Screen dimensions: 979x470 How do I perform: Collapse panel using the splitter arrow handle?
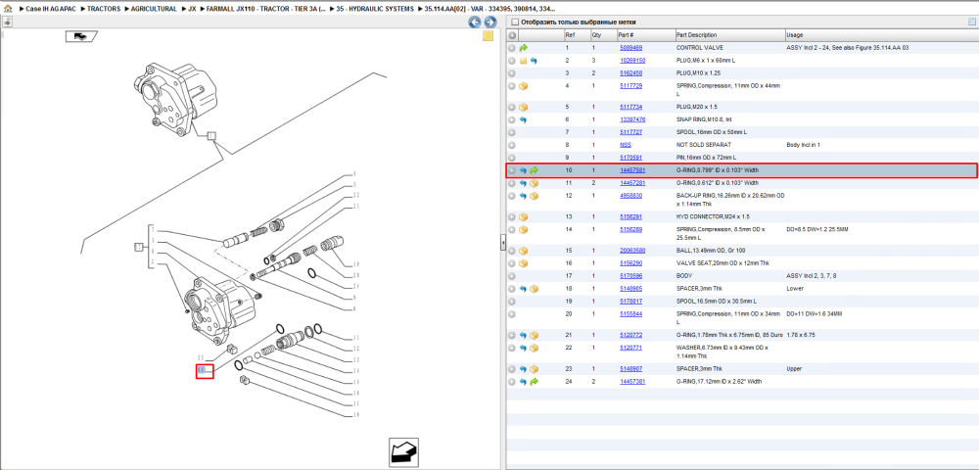(502, 244)
